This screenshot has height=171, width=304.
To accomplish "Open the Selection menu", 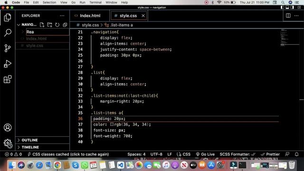I will click(x=49, y=2).
